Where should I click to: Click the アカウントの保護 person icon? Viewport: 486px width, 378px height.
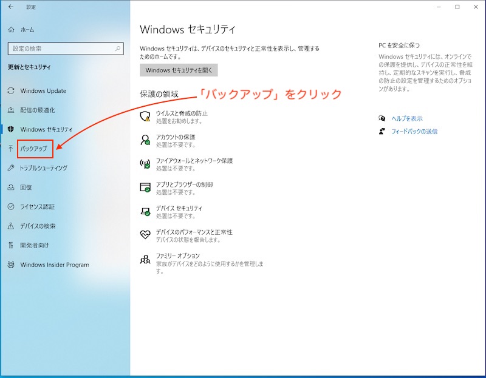click(145, 140)
